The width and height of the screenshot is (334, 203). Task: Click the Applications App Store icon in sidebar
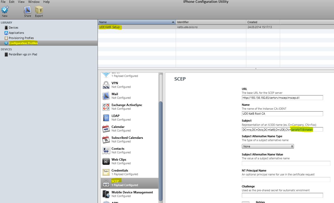click(x=6, y=33)
